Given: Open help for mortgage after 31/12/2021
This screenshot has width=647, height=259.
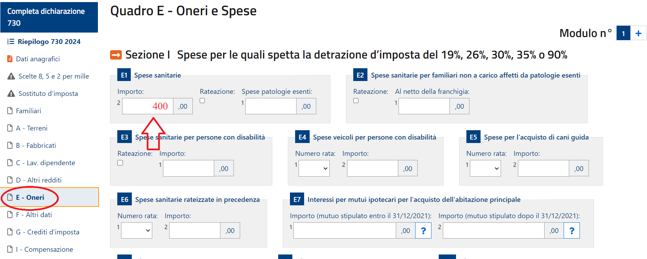Looking at the screenshot, I should click(572, 231).
